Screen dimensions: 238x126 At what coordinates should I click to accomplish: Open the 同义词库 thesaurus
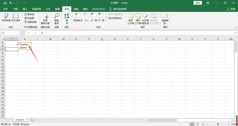coord(16,18)
